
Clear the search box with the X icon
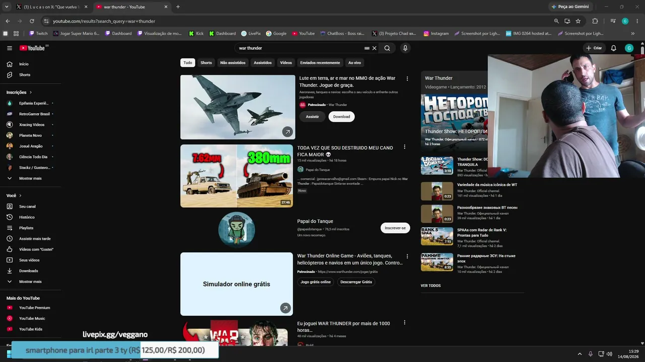pos(374,48)
